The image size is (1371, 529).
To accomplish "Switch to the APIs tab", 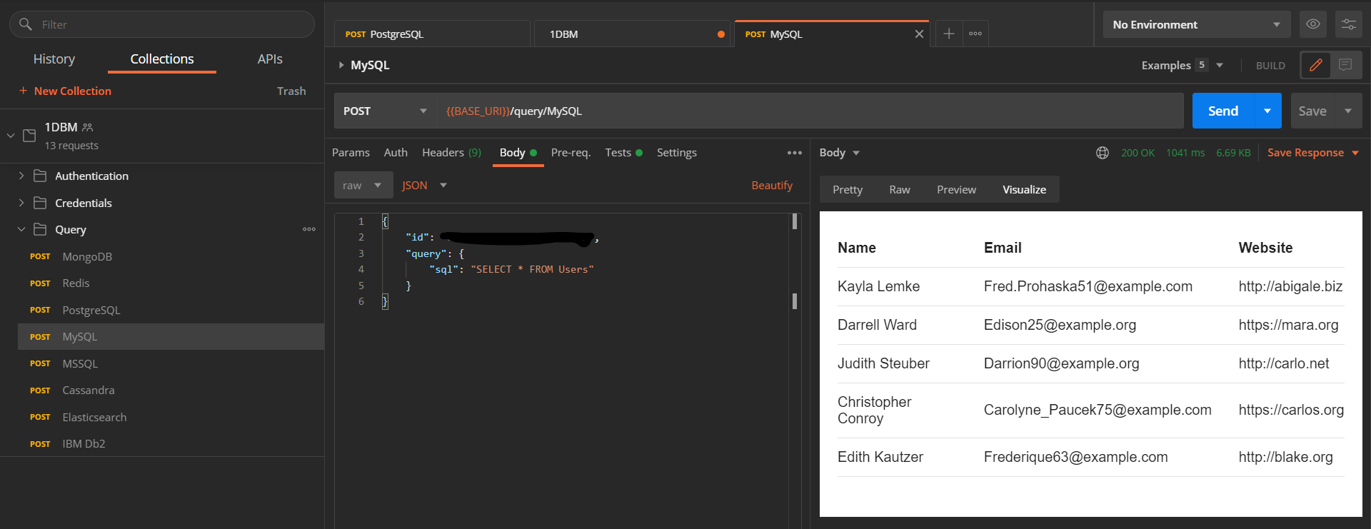I will (270, 59).
